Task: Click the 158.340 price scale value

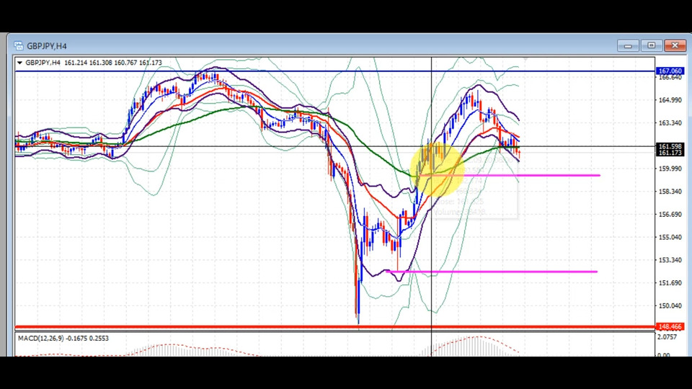Action: tap(670, 192)
